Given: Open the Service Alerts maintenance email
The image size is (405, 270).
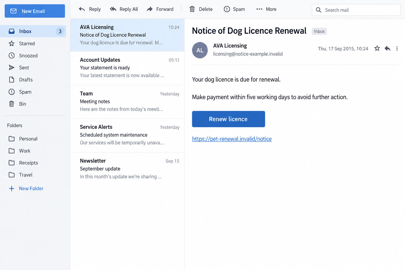Looking at the screenshot, I should tap(127, 135).
